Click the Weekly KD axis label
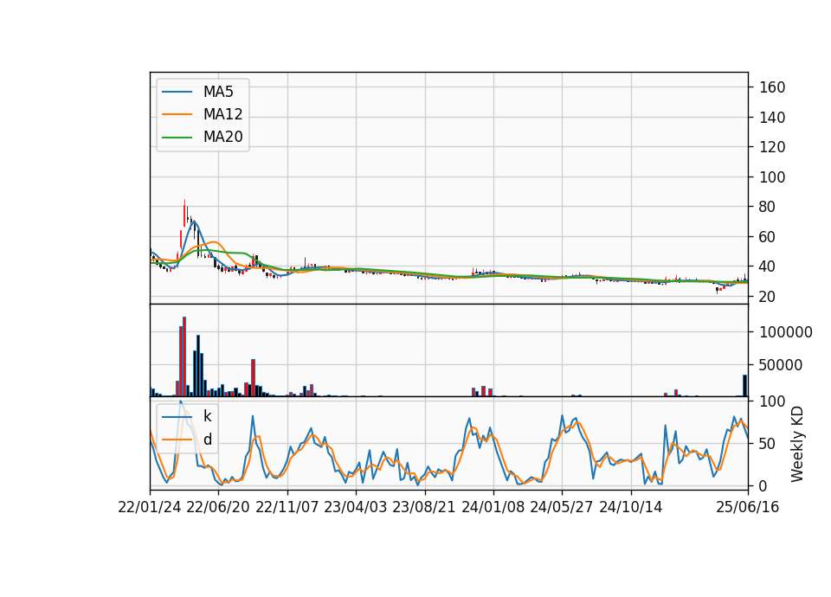The height and width of the screenshot is (597, 831). (x=797, y=444)
